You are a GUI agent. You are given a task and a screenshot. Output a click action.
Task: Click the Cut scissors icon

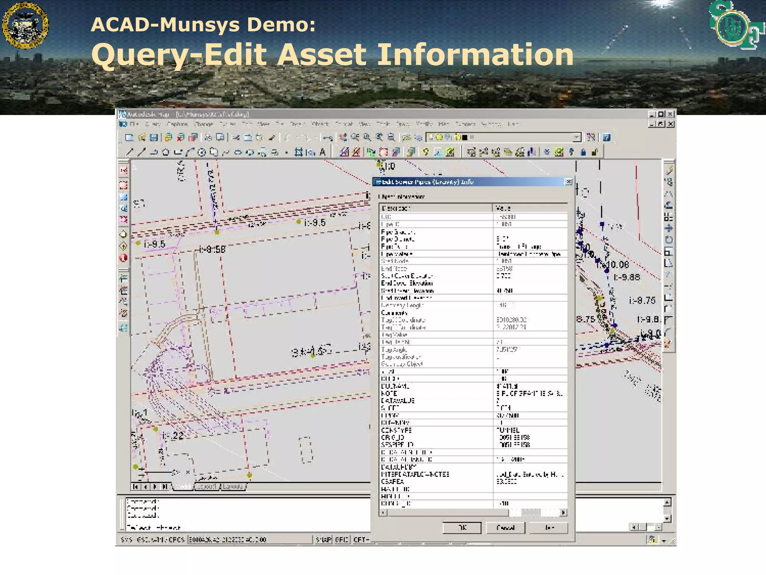point(236,137)
